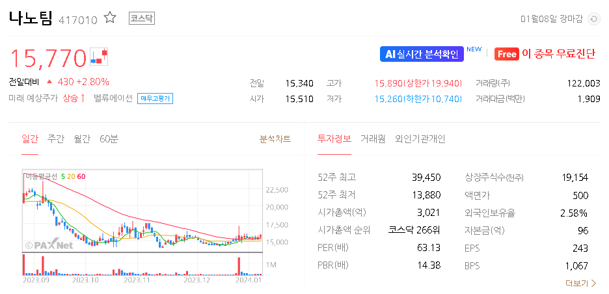The height and width of the screenshot is (294, 609).
Task: Click PER value 63.13
Action: 429,248
